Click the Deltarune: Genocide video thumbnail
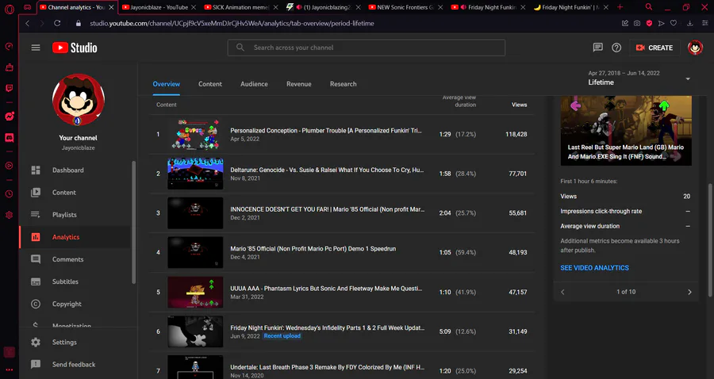This screenshot has width=714, height=379. [195, 174]
